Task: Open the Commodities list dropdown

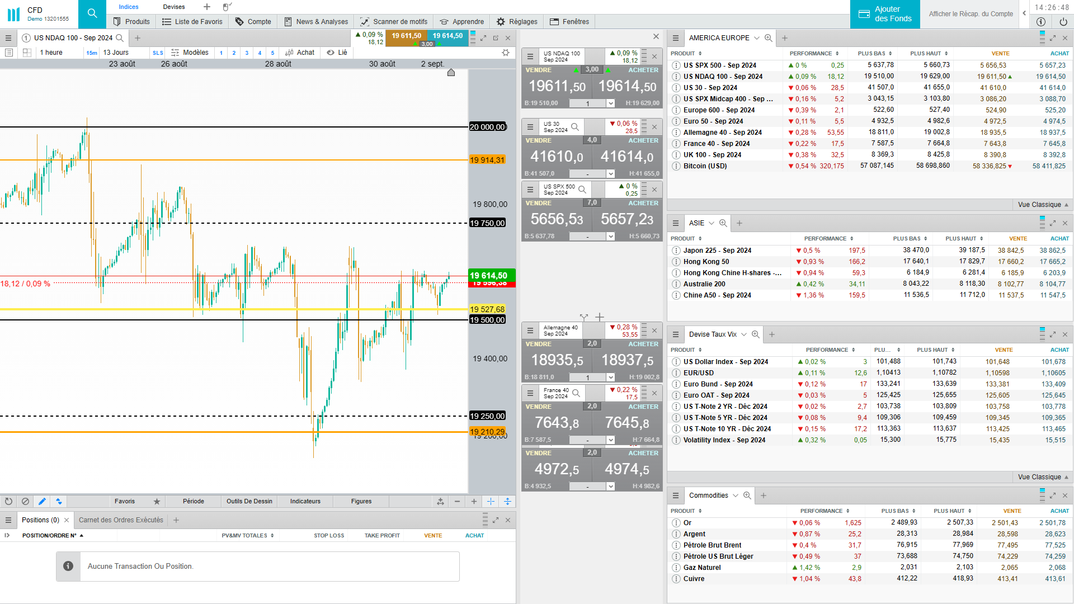Action: [x=736, y=496]
